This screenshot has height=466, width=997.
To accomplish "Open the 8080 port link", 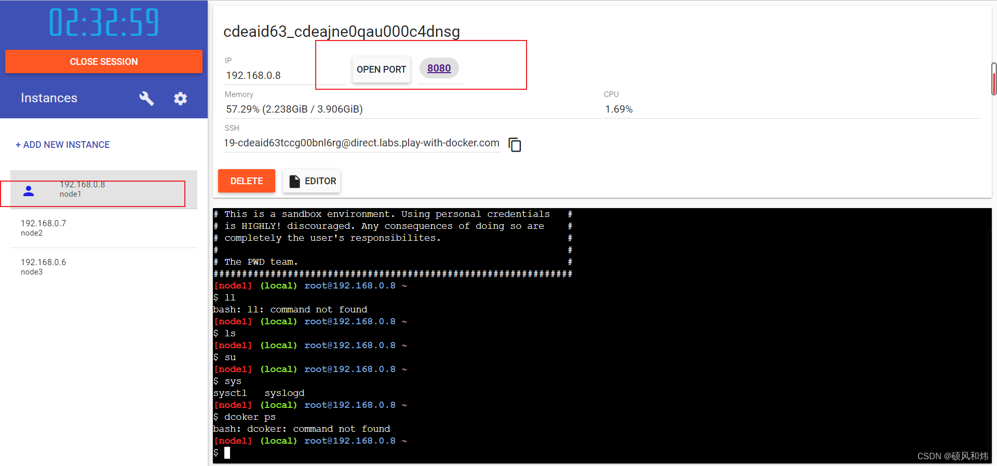I will point(439,68).
